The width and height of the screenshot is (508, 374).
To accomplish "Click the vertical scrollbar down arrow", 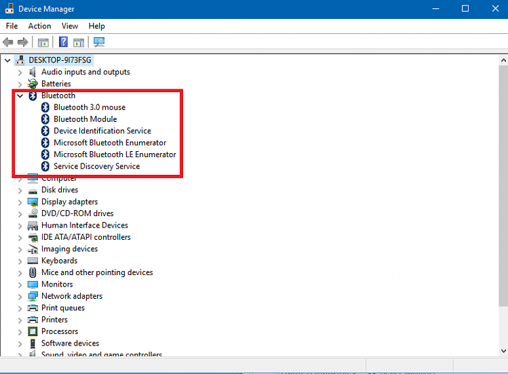I will coord(503,350).
